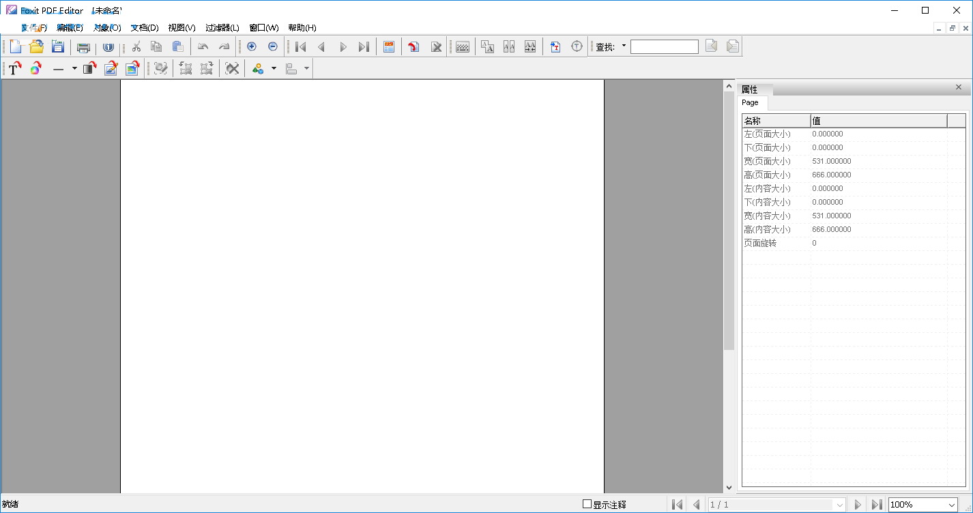Open the line style dropdown arrow

point(74,68)
